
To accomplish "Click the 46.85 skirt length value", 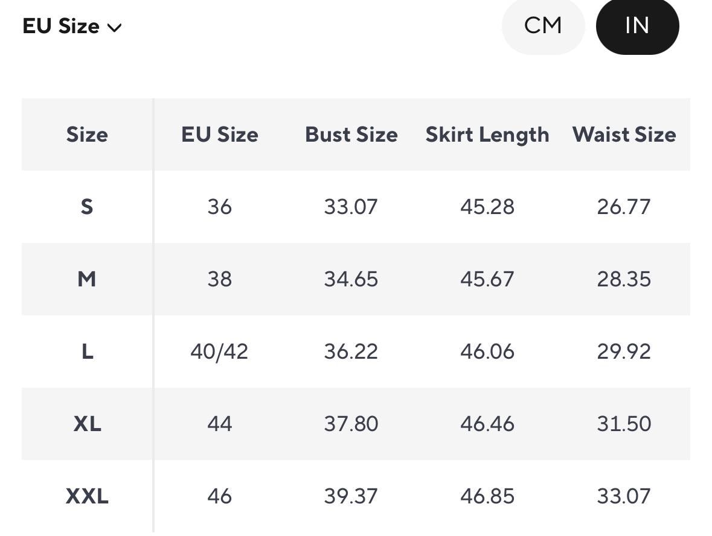I will click(487, 496).
